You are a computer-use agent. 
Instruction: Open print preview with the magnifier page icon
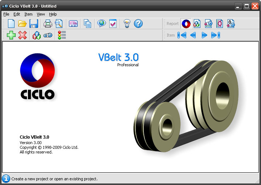pos(58,24)
